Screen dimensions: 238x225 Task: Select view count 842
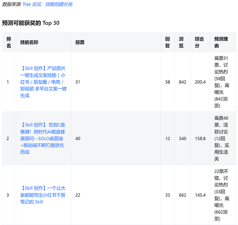click(182, 82)
